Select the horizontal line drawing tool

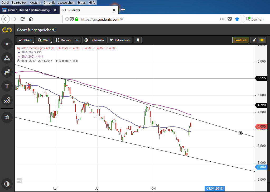7,44
